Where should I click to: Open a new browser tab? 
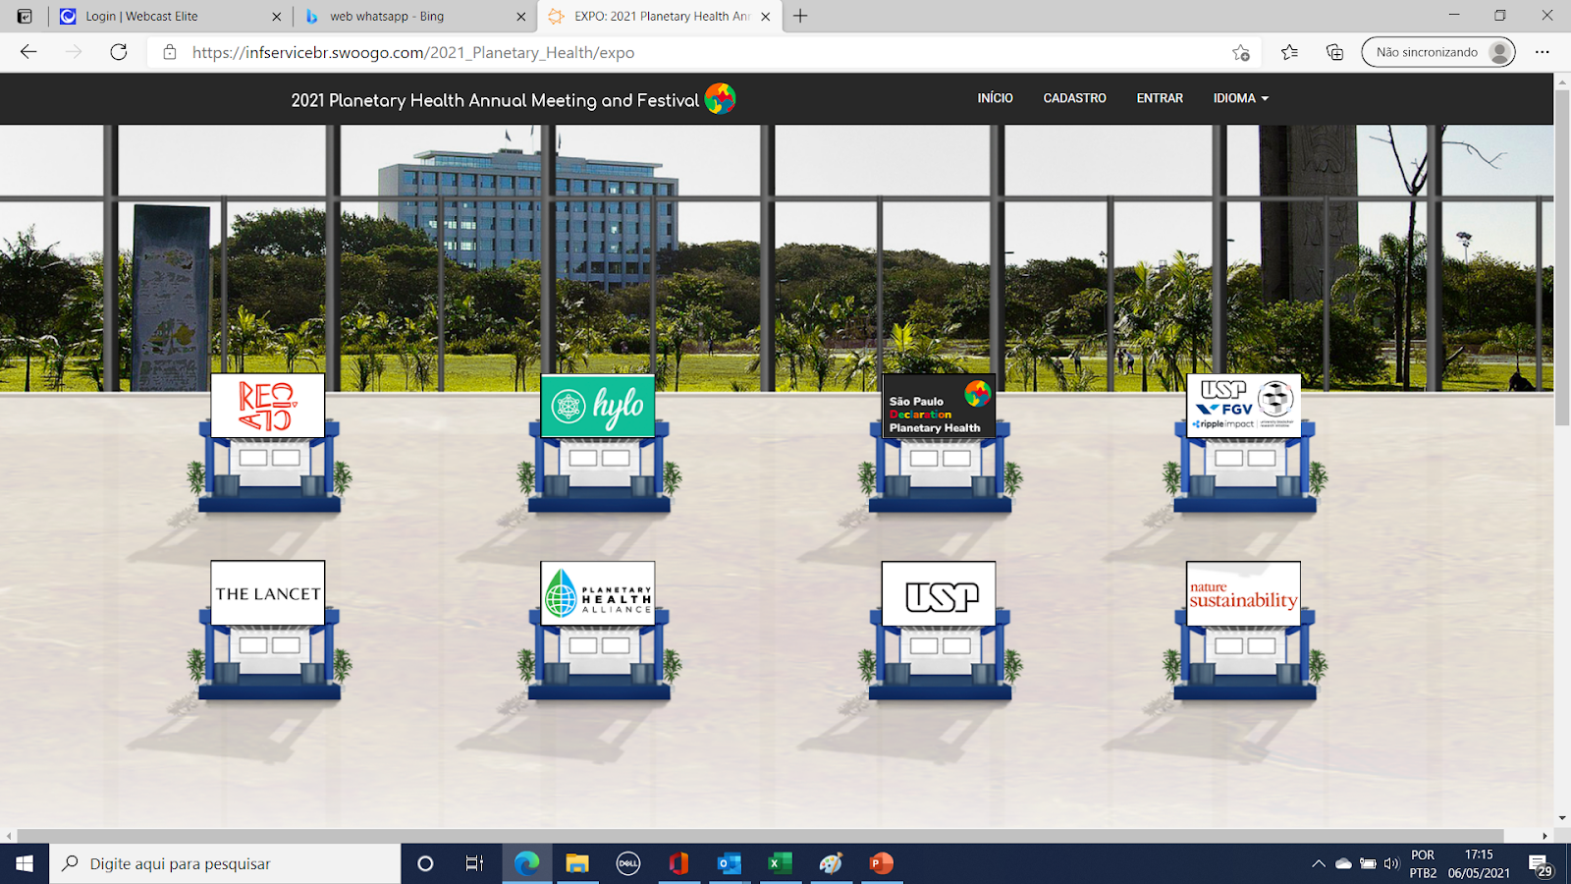click(800, 16)
